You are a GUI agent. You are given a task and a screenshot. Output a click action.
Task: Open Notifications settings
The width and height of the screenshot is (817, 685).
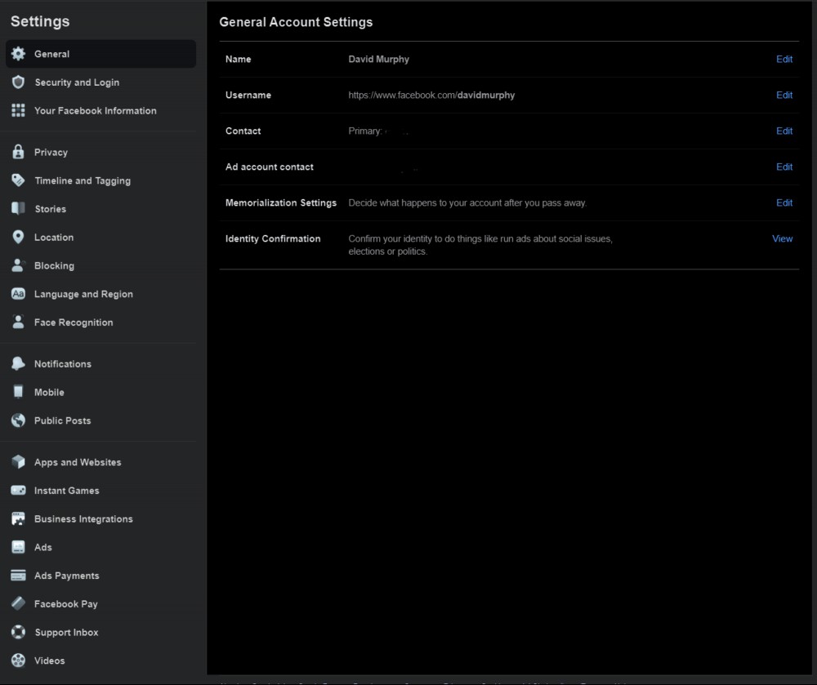[101, 364]
